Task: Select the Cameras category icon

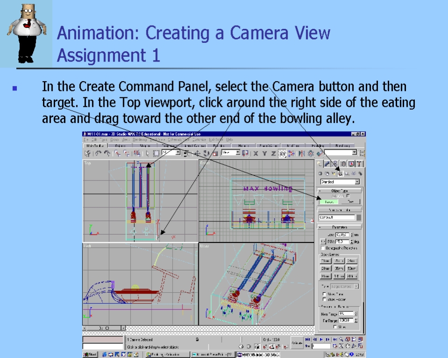Action: click(x=340, y=173)
